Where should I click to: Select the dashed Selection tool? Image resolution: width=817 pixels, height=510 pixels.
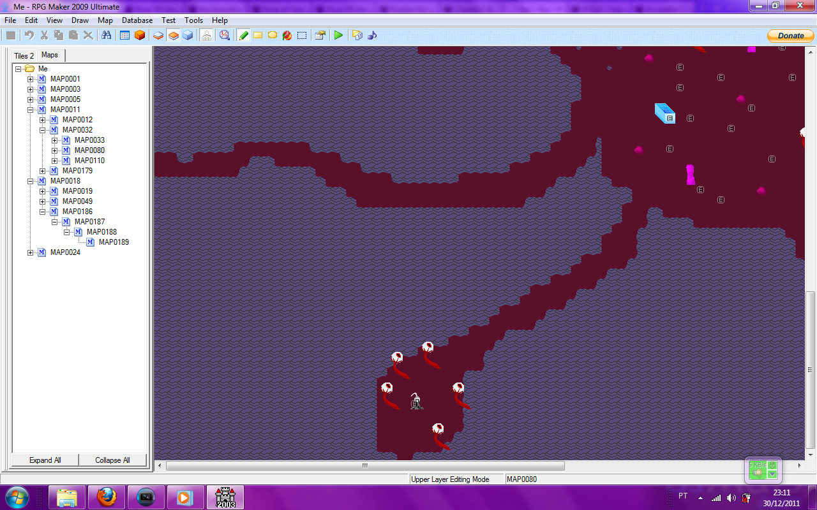302,36
